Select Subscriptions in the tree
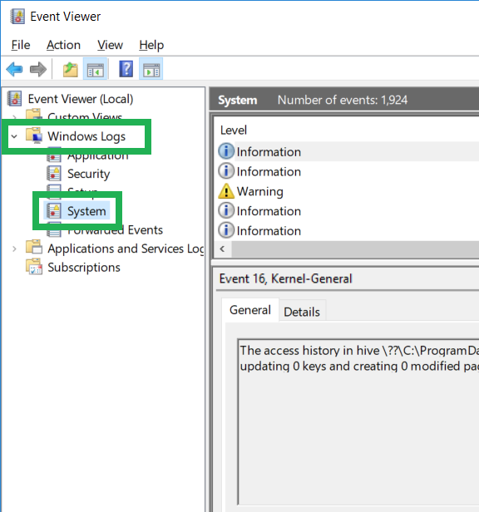The image size is (479, 512). 84,268
